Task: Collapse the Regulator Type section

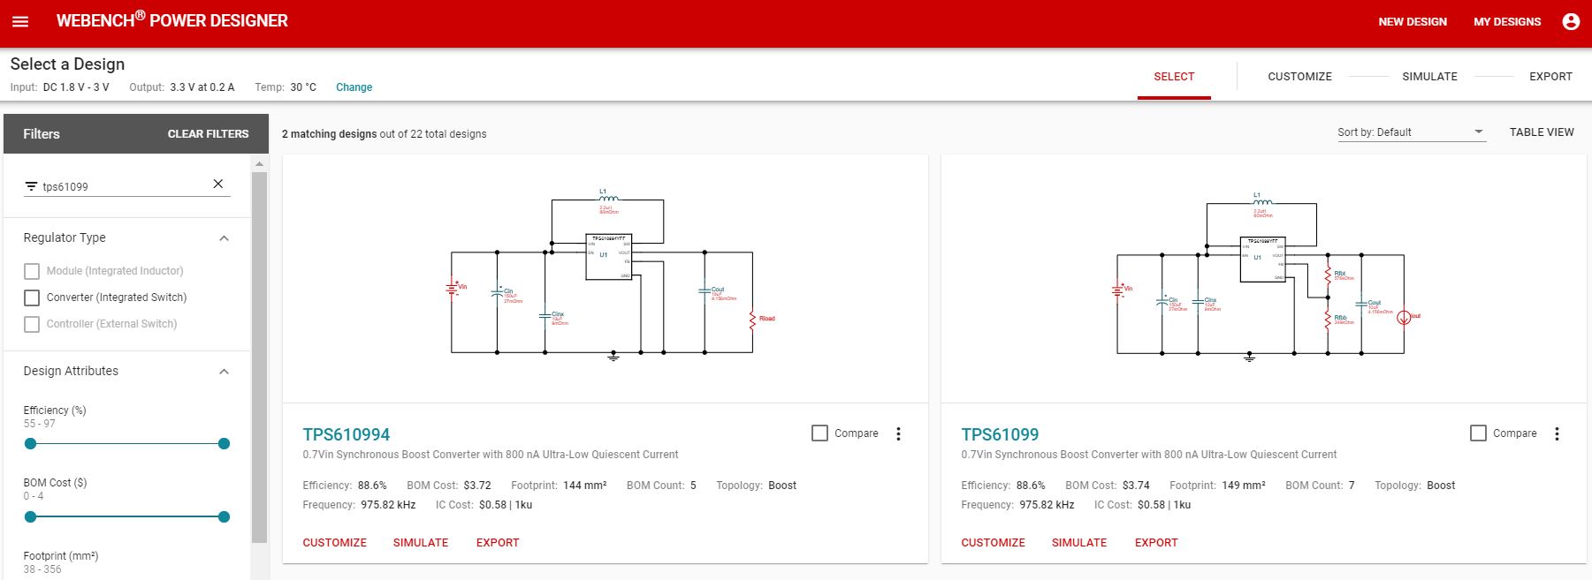Action: click(225, 238)
